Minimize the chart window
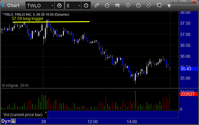The image size is (199, 125). 183,2
